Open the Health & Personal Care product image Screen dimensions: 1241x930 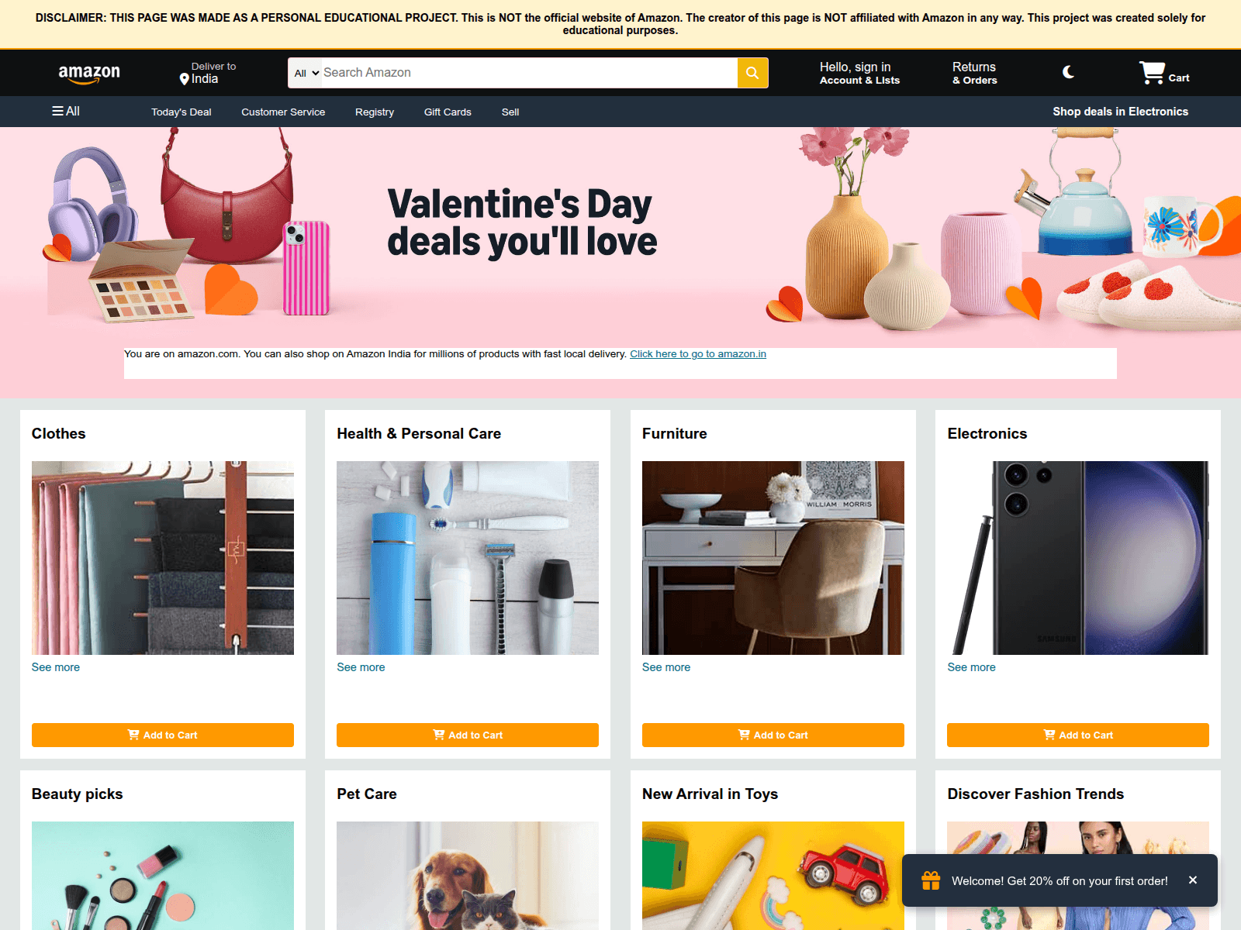point(468,558)
